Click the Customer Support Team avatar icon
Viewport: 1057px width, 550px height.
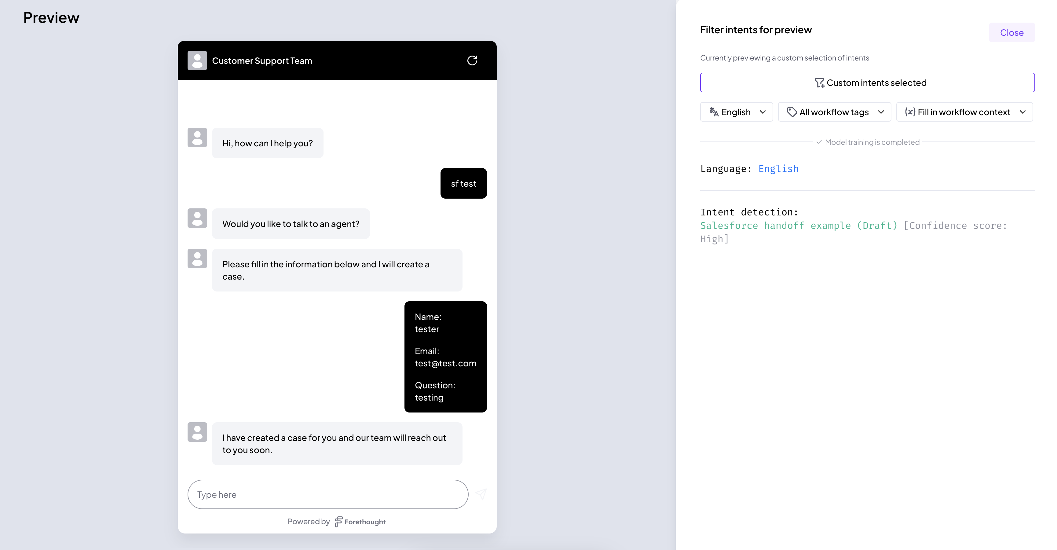(x=197, y=61)
